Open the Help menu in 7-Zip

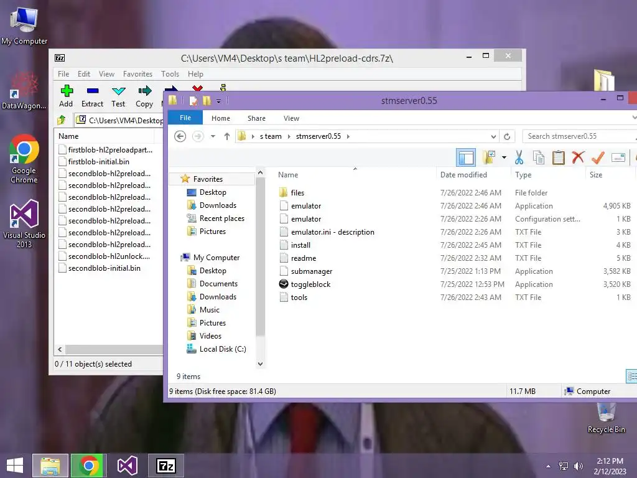[x=195, y=74]
